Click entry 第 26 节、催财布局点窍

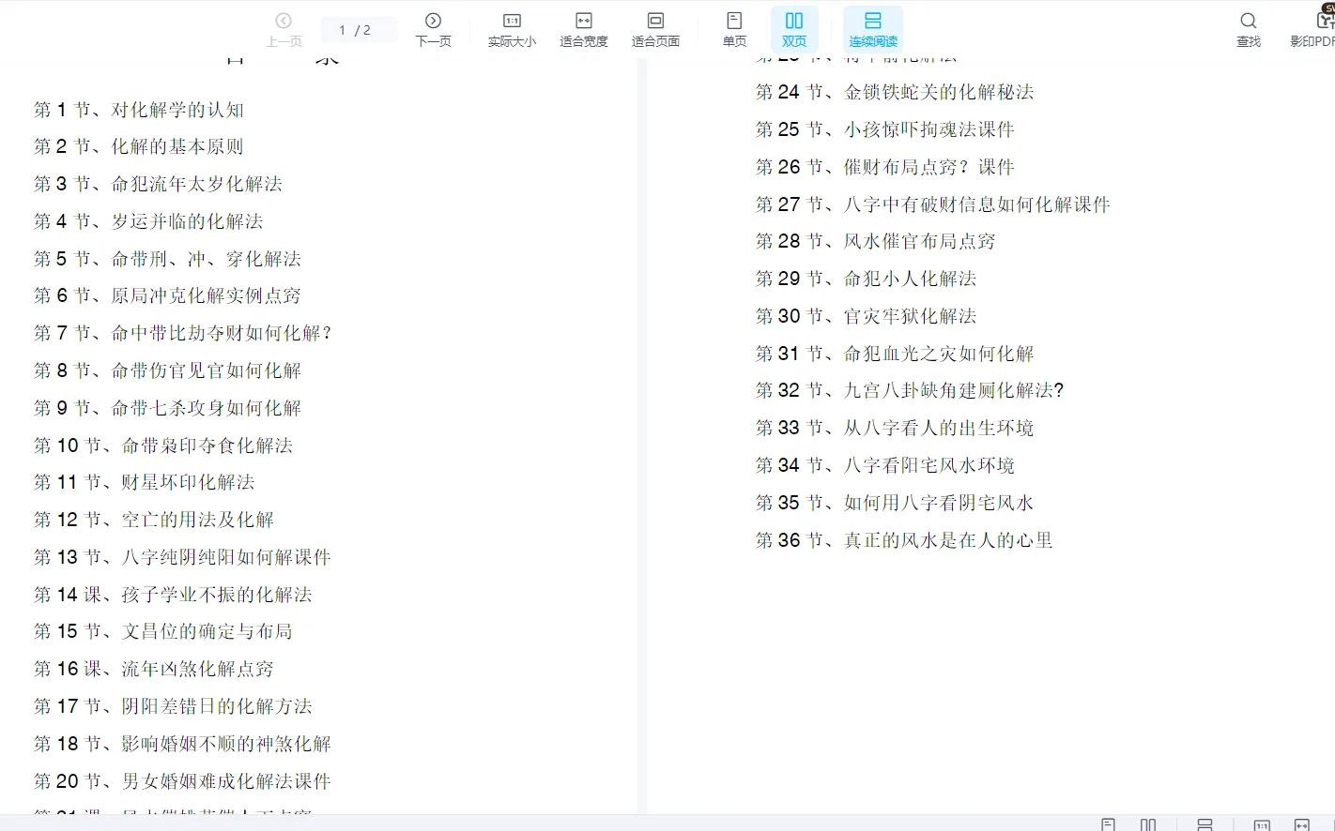[885, 167]
